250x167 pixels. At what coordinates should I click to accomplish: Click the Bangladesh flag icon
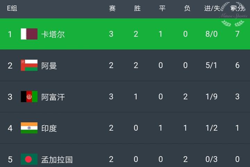tap(29, 159)
